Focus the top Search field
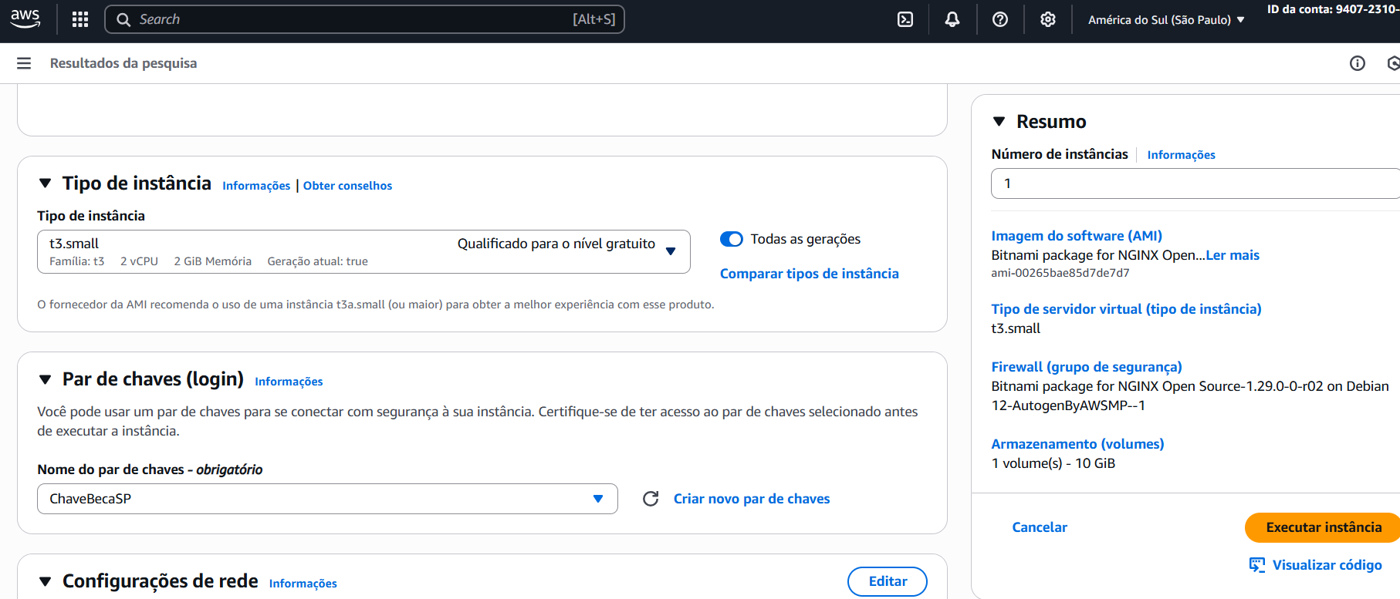1400x599 pixels. click(x=364, y=19)
